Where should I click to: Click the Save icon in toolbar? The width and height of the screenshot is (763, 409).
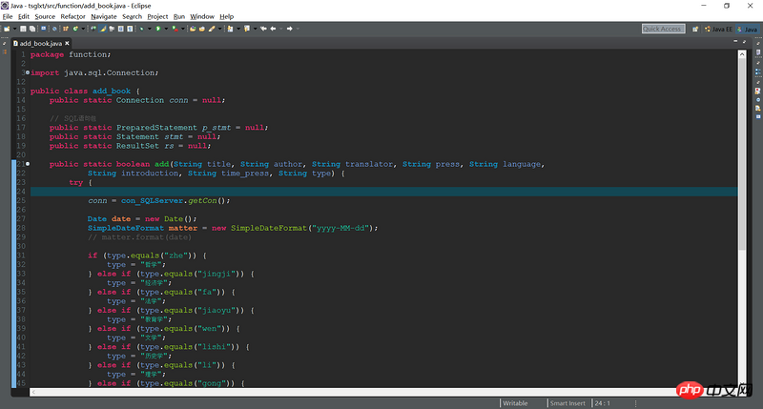22,29
